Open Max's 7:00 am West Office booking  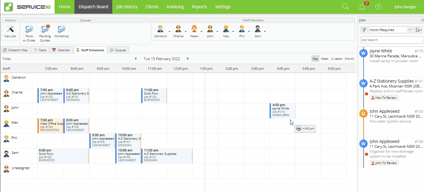[50, 126]
